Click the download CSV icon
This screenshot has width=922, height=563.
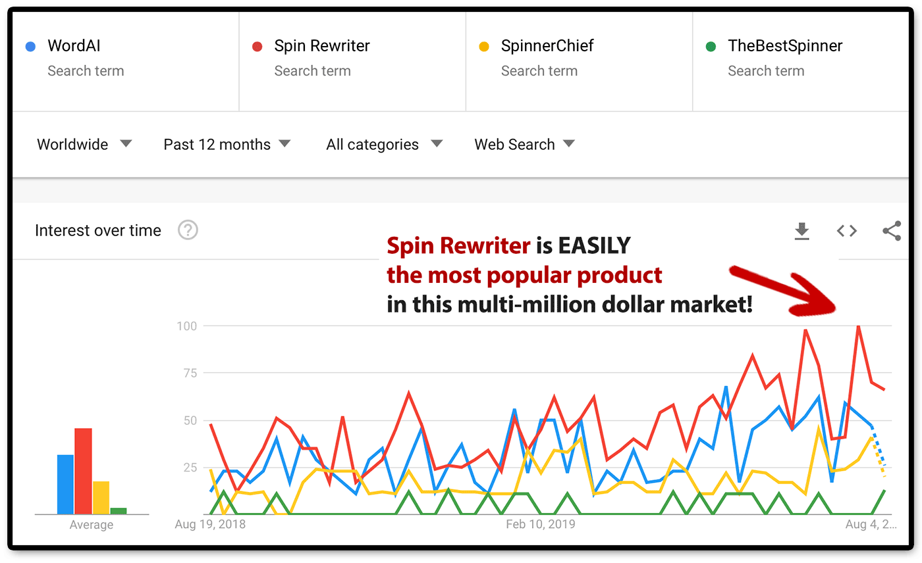pyautogui.click(x=801, y=231)
